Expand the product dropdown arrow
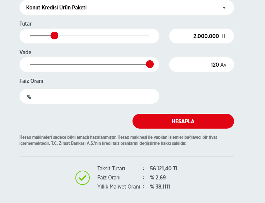Image resolution: width=265 pixels, height=203 pixels. tap(224, 7)
